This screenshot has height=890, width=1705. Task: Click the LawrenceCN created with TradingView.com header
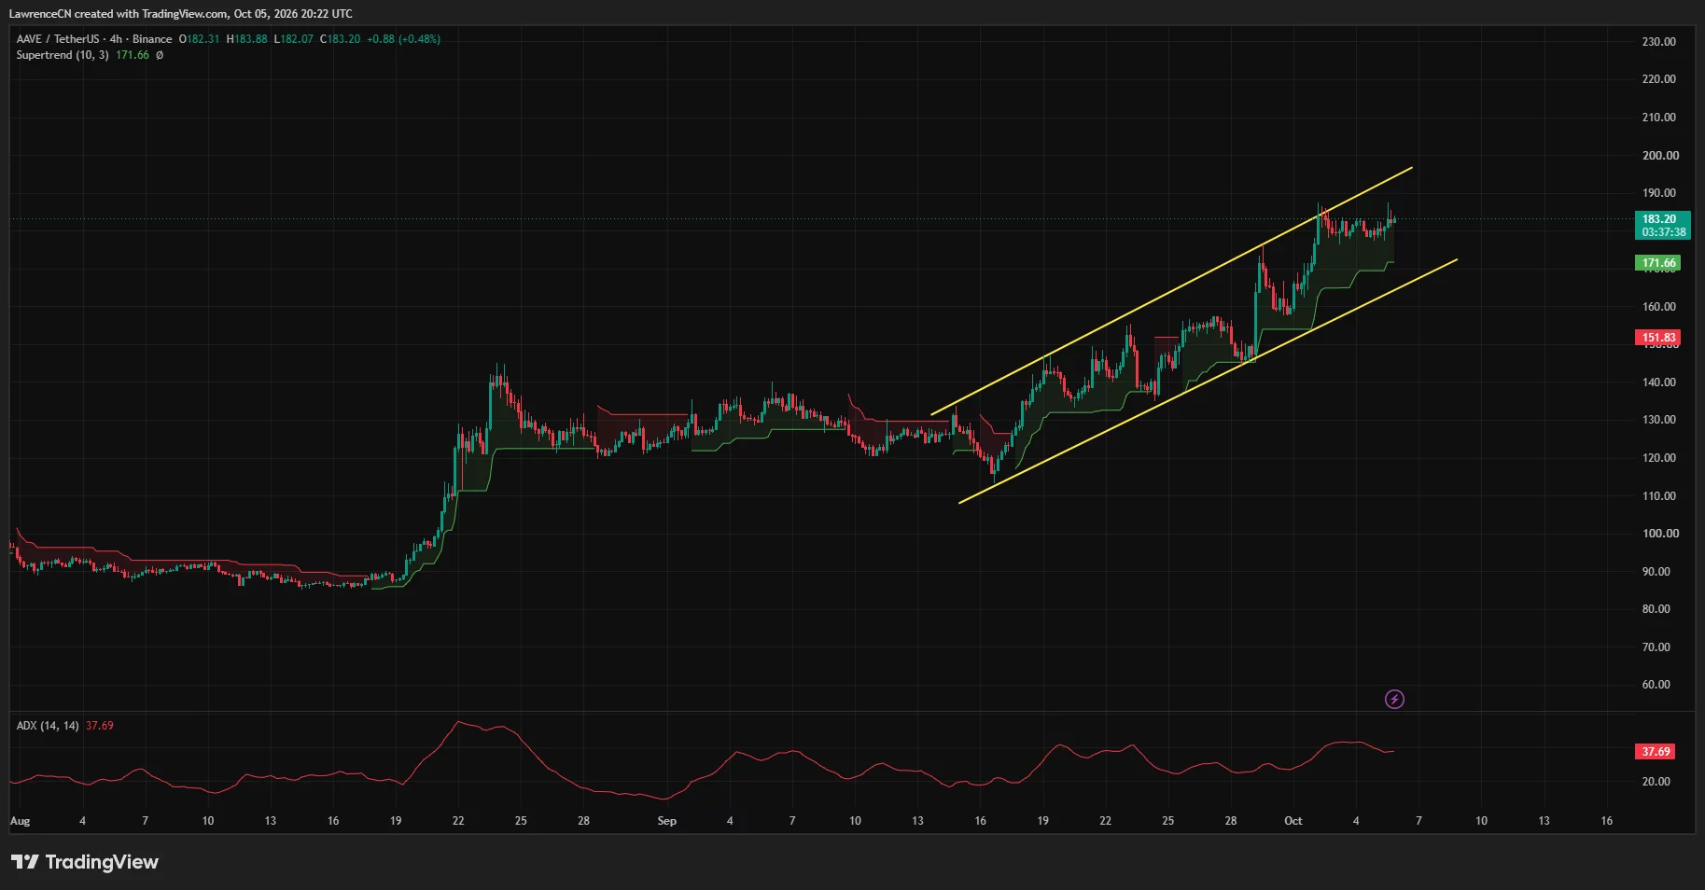[x=180, y=14]
